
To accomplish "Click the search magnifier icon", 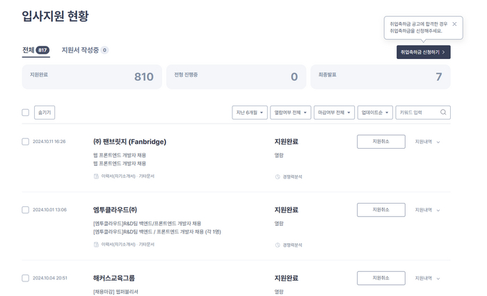I will [x=443, y=112].
